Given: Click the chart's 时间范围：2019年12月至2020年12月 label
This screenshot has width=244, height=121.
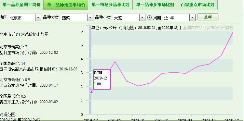Looking at the screenshot, I should pos(150,28).
